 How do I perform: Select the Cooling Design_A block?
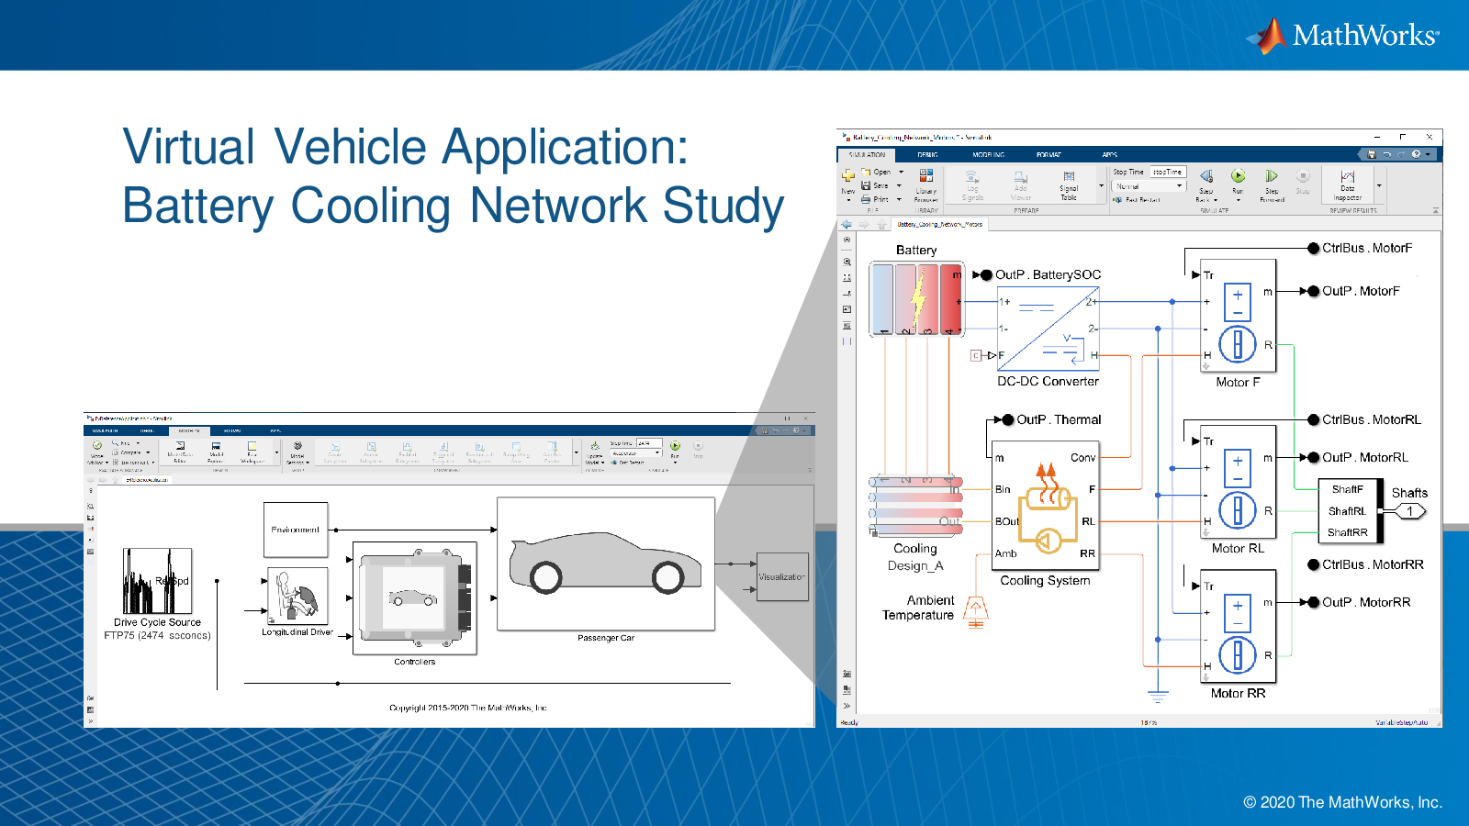click(x=915, y=506)
